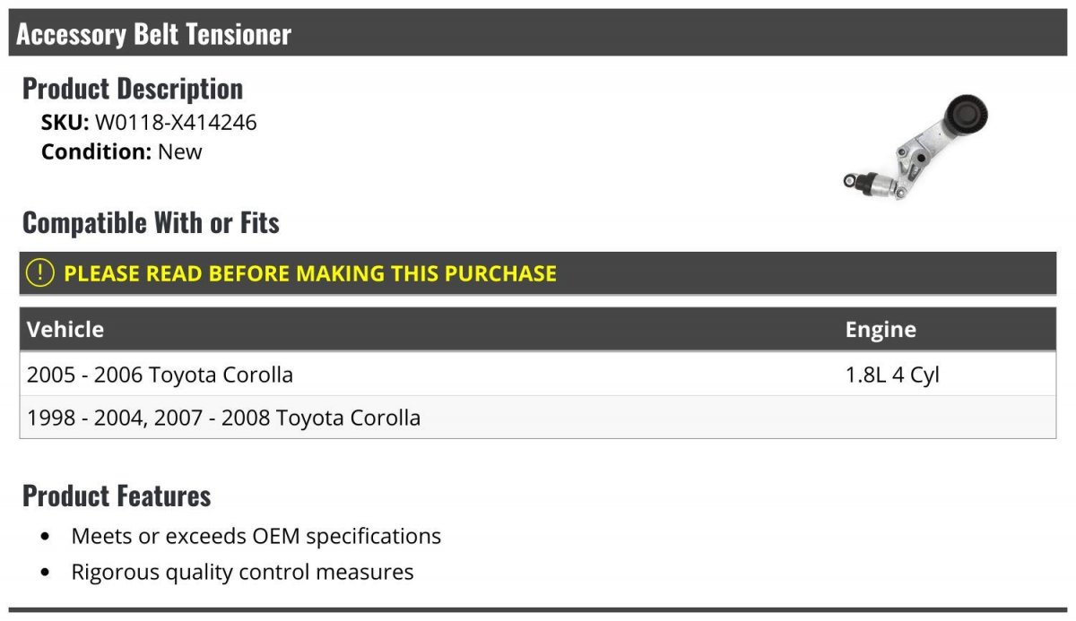
Task: Click the Product Description heading
Action: tap(133, 88)
